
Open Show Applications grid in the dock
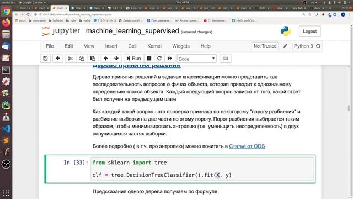6,193
